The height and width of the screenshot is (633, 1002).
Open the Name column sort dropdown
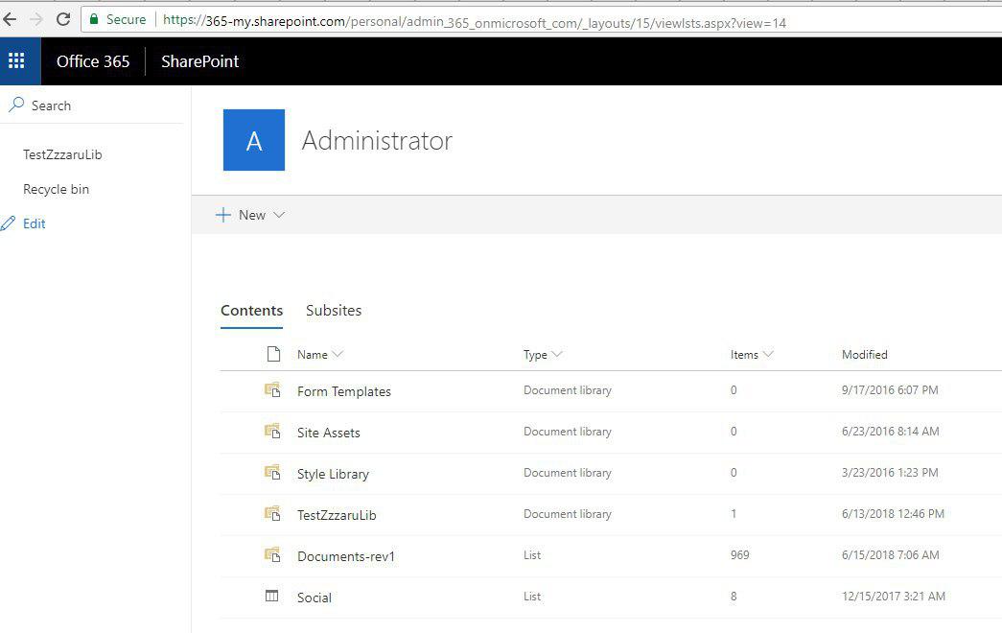click(x=339, y=354)
